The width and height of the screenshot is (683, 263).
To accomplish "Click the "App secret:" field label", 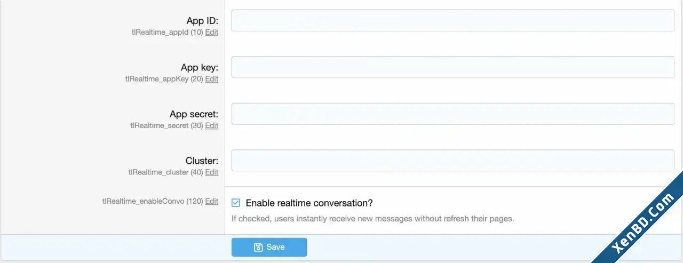I will [x=194, y=114].
